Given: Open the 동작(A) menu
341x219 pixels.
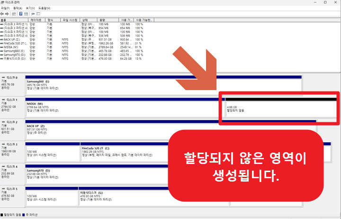Looking at the screenshot, I should click(x=18, y=8).
